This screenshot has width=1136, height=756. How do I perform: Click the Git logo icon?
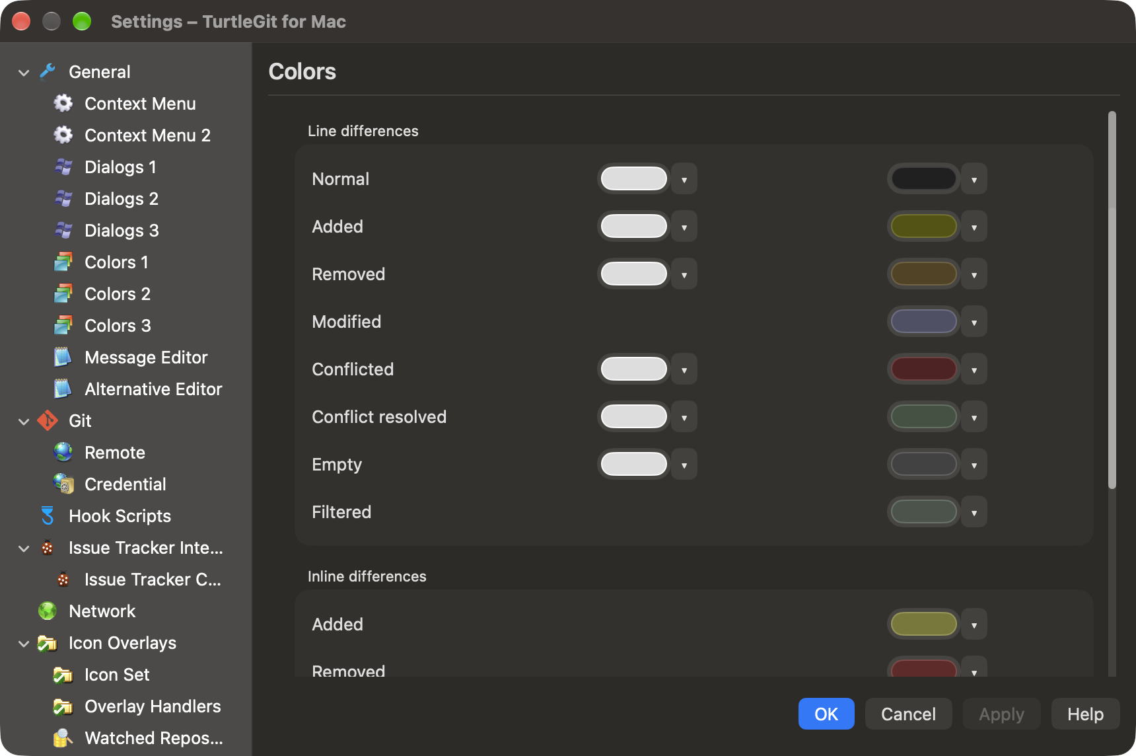[x=48, y=420]
